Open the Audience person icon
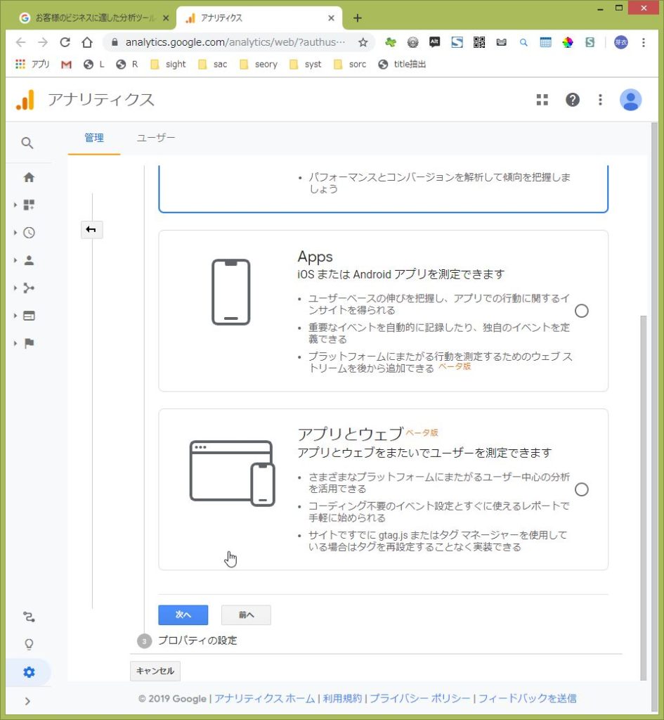 (29, 260)
